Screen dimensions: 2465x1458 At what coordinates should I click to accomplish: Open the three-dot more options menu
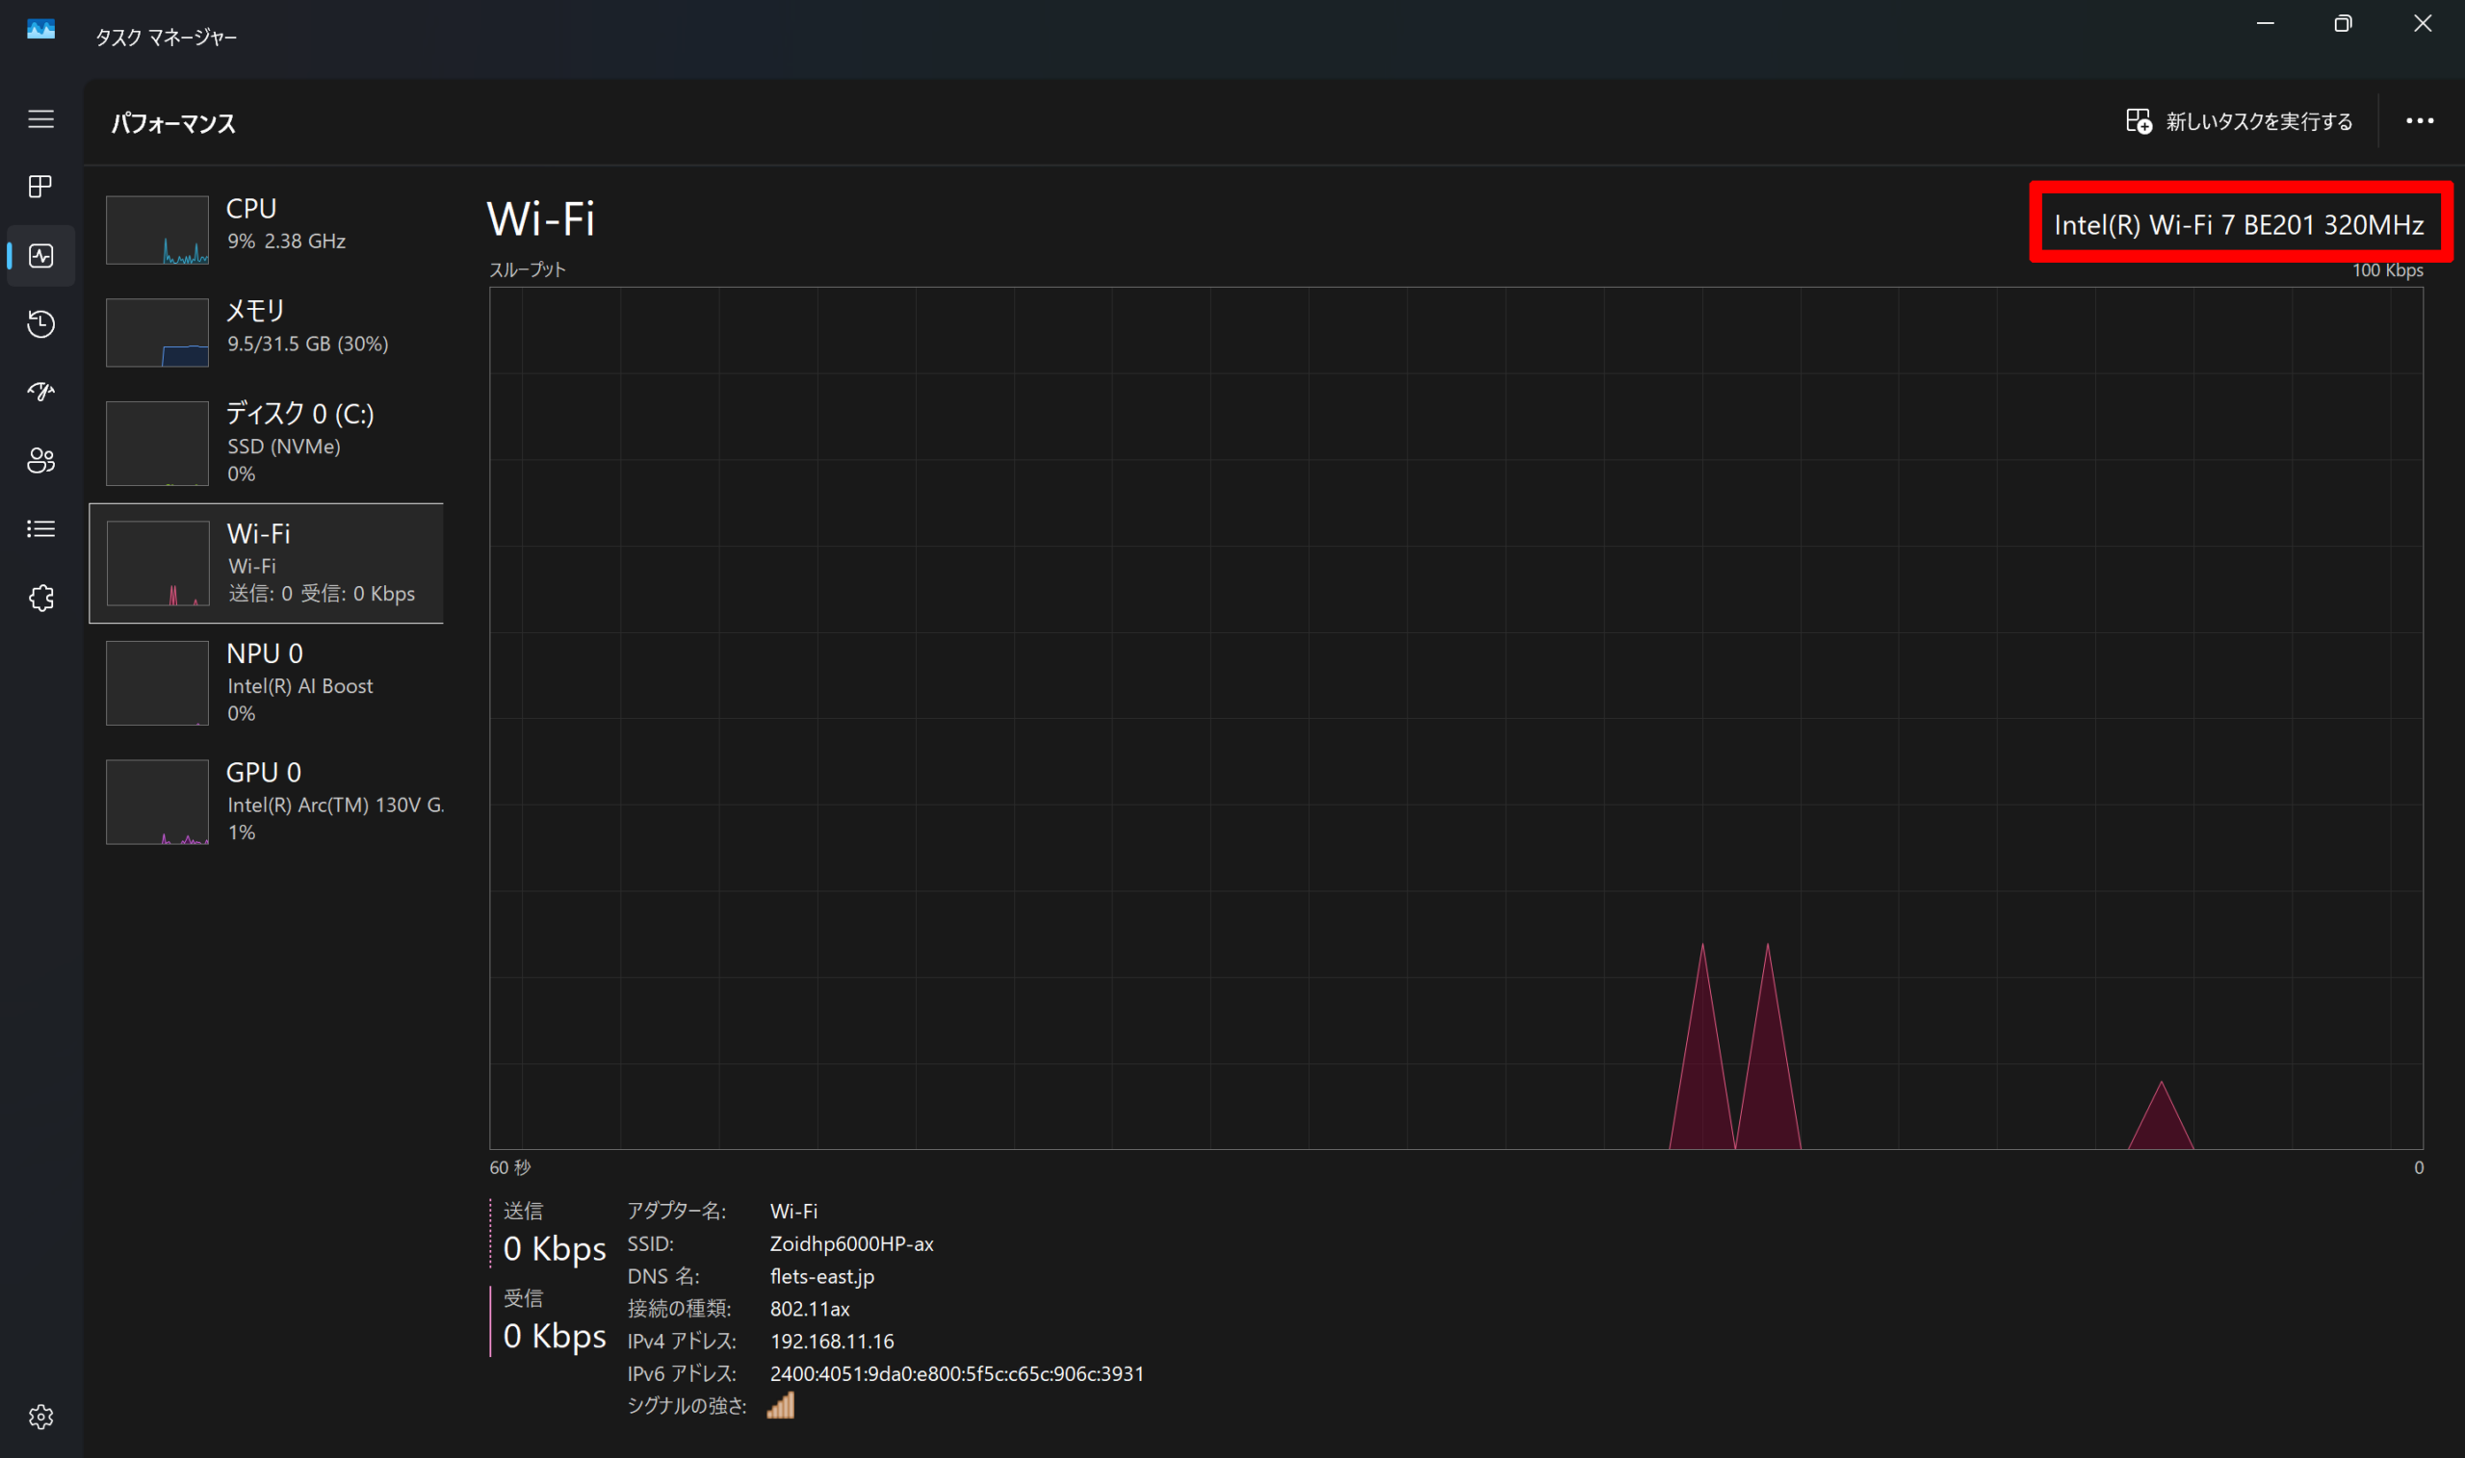pos(2419,121)
